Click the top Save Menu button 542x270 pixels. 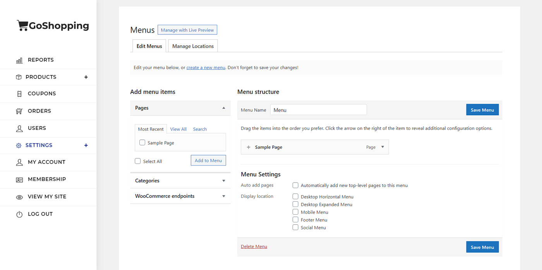click(482, 110)
